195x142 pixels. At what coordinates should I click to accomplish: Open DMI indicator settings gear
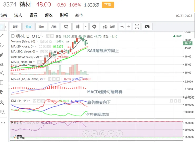point(39,101)
